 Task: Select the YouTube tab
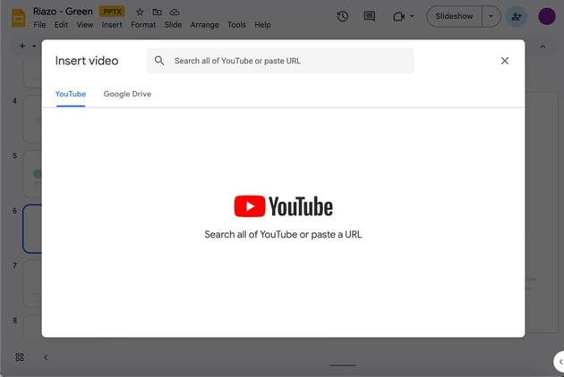(71, 94)
